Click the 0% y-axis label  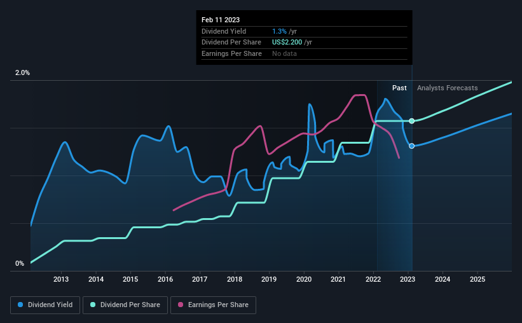click(20, 263)
